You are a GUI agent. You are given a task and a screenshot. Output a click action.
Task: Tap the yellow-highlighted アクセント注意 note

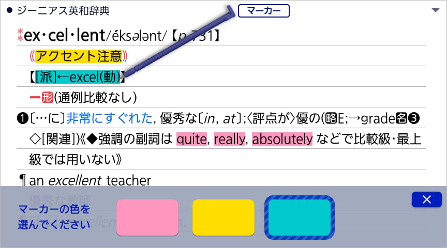(x=79, y=56)
